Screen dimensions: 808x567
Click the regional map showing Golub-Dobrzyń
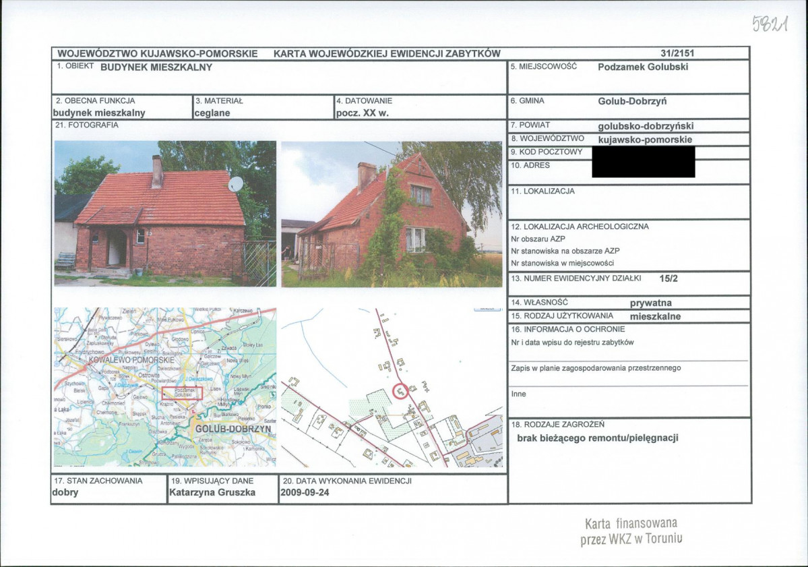pyautogui.click(x=165, y=387)
